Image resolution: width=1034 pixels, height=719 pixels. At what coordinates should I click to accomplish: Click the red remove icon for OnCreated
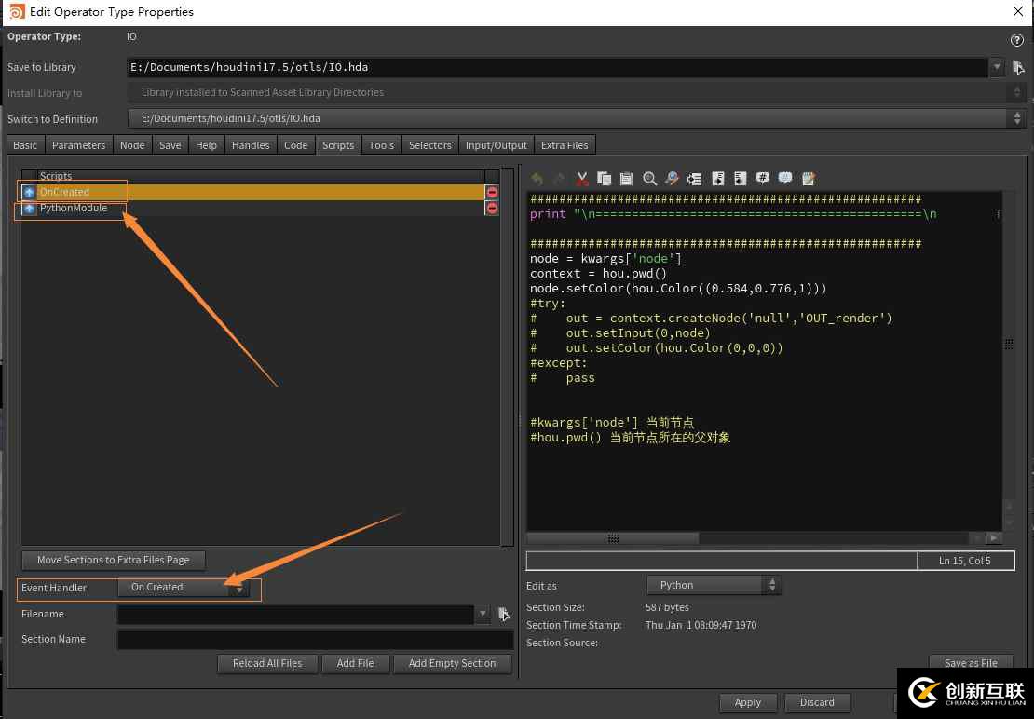click(x=492, y=192)
